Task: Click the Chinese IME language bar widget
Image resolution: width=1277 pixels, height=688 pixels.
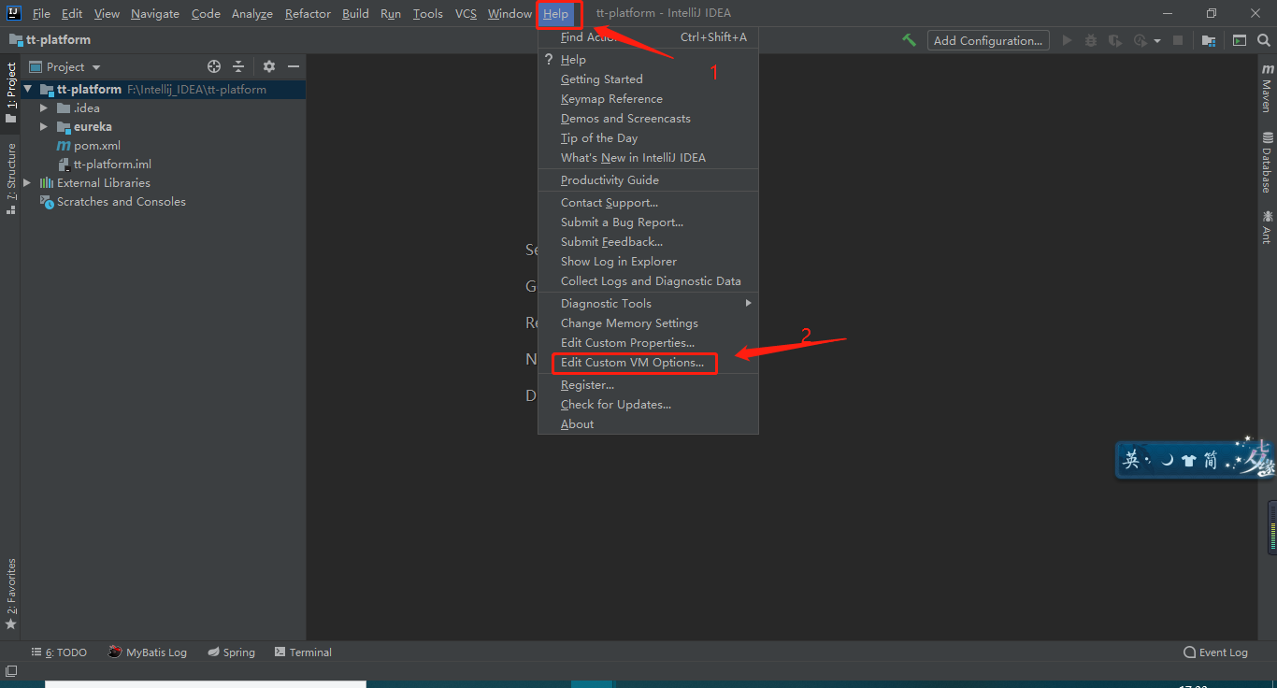Action: click(1196, 458)
